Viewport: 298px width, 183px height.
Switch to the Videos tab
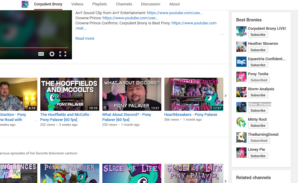click(x=77, y=4)
